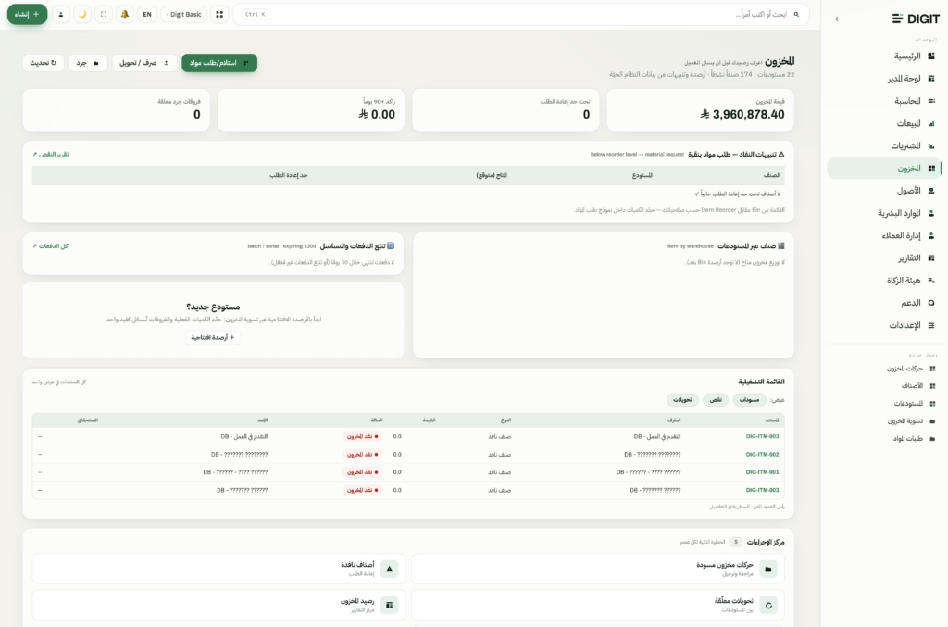Image resolution: width=948 pixels, height=627 pixels.
Task: Open the قيمة المخزون value card
Action: pyautogui.click(x=700, y=109)
